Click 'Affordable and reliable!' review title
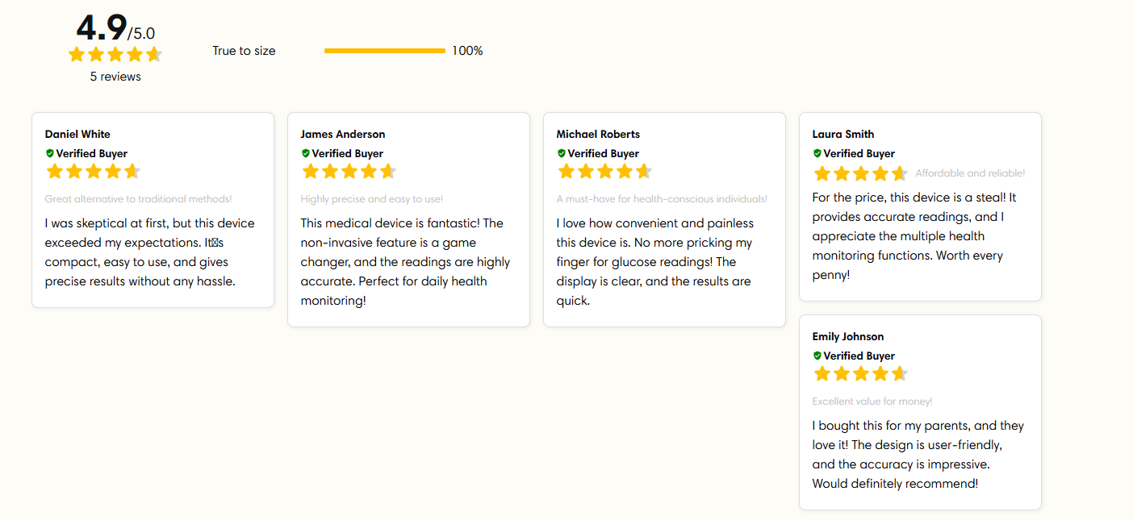 970,173
